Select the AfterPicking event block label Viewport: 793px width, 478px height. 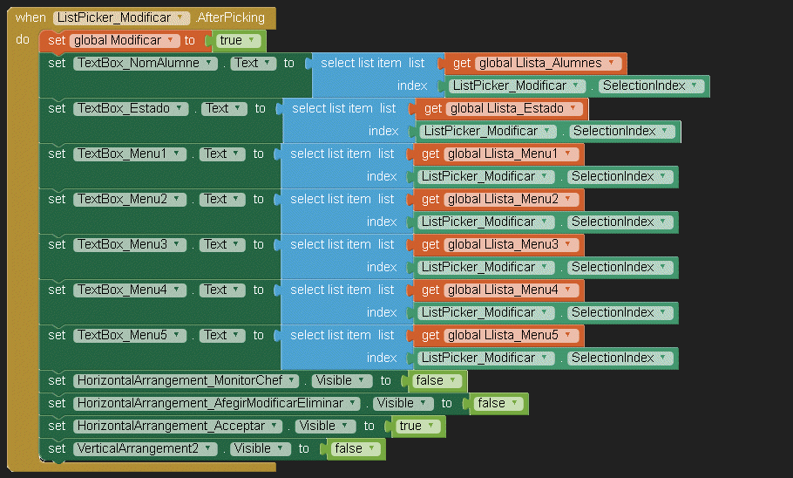point(231,17)
